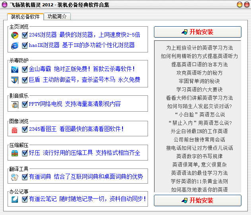Click the 金山毒霸 blue icon
The width and height of the screenshot is (251, 215).
tap(15, 70)
